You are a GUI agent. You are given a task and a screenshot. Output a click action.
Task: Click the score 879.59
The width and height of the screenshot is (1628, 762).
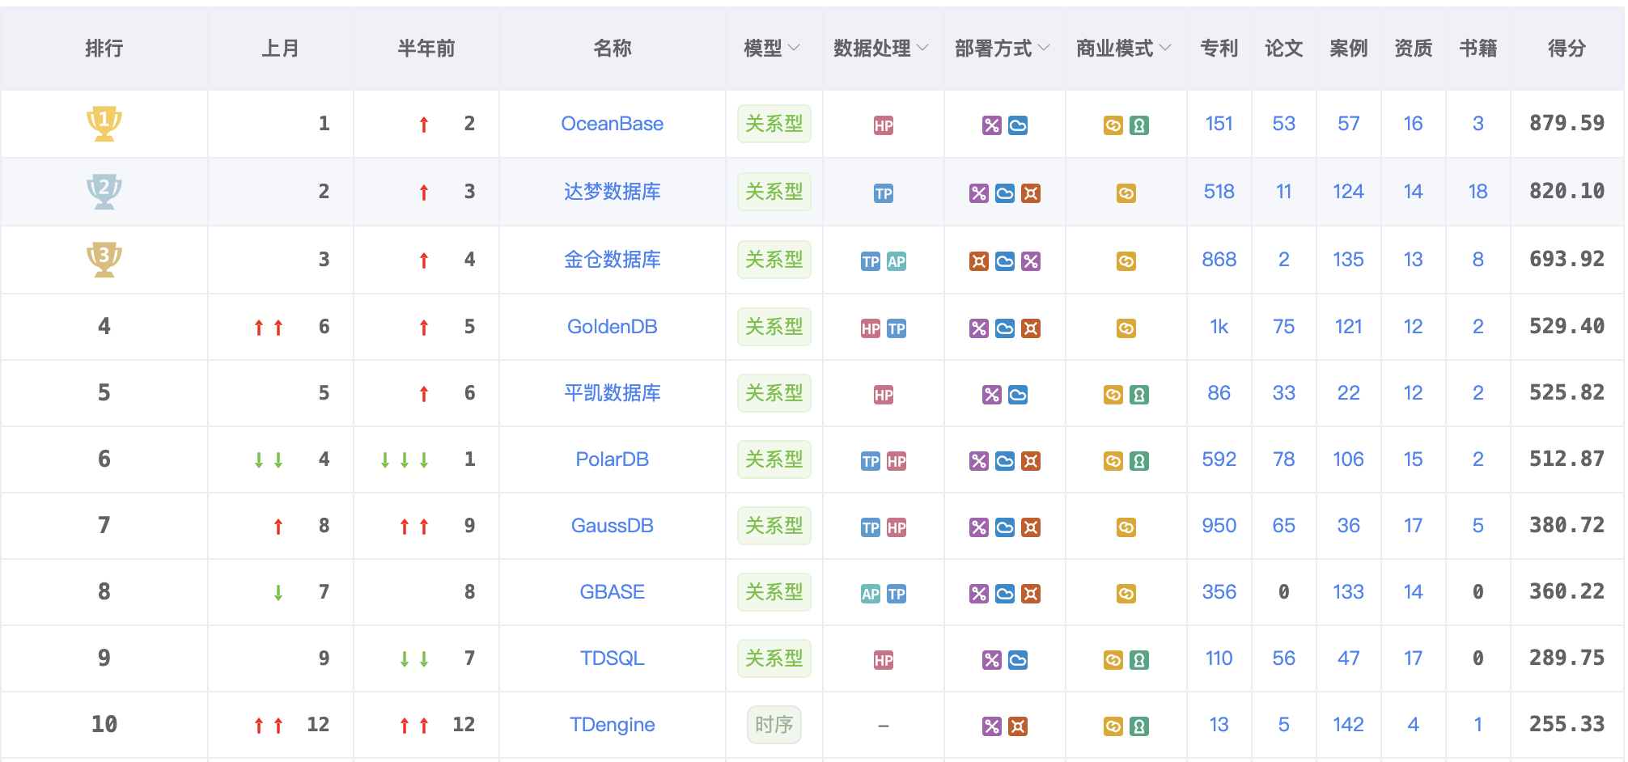click(x=1567, y=124)
